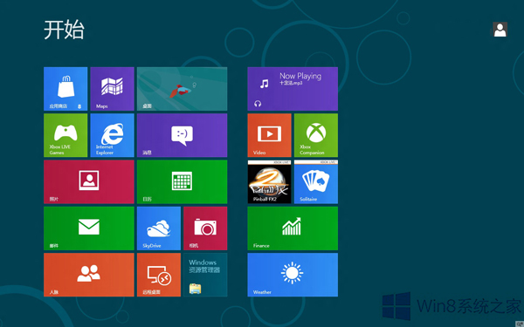
Task: Launch Internet Explorer tile
Action: click(x=112, y=135)
